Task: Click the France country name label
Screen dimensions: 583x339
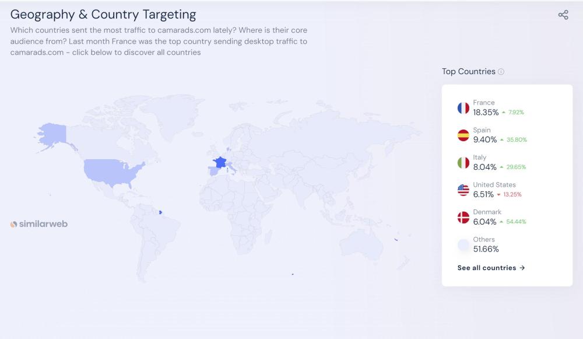Action: [484, 103]
